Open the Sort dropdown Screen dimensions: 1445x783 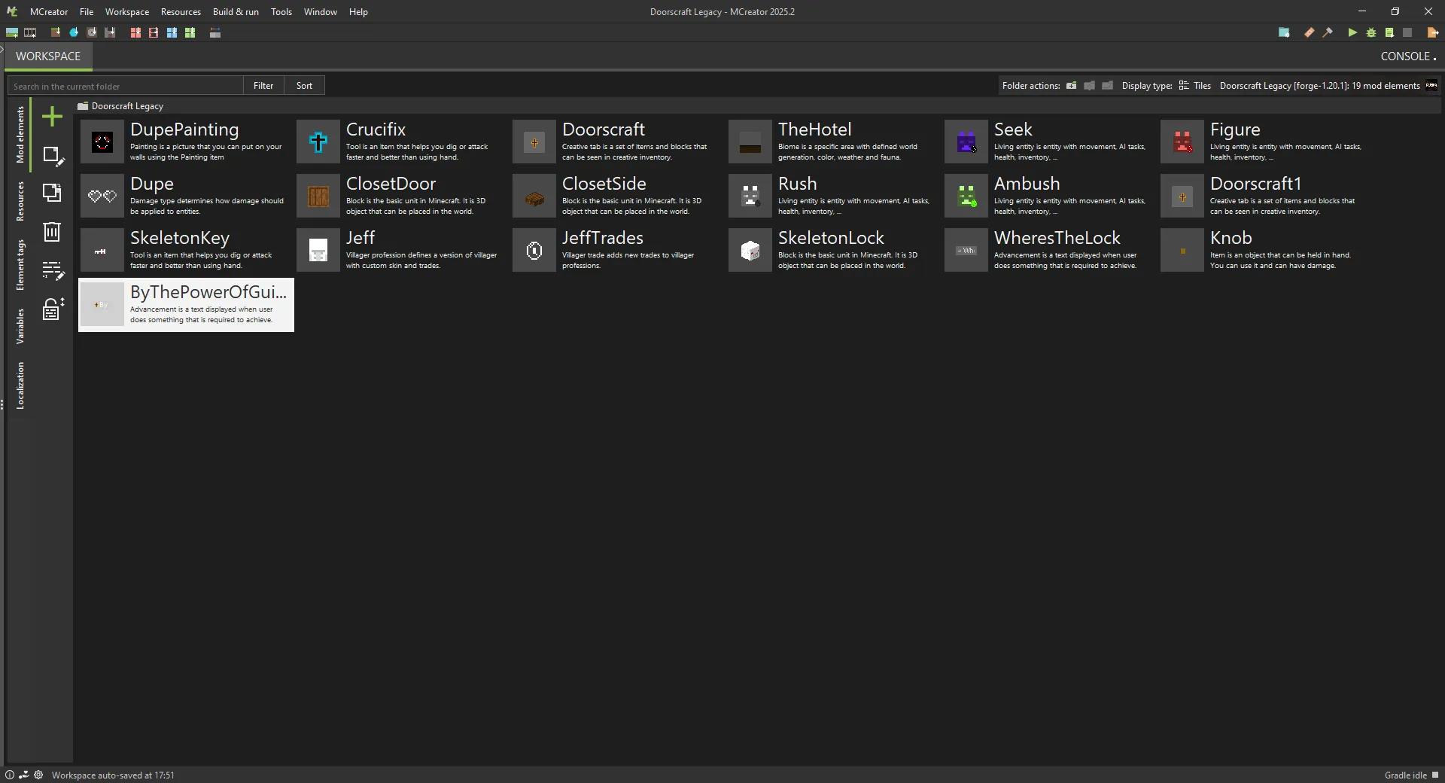pos(304,86)
